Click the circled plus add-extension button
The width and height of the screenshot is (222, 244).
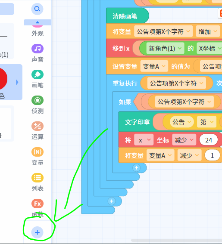pos(37,232)
